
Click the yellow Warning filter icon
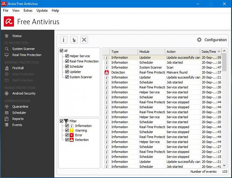(72, 130)
